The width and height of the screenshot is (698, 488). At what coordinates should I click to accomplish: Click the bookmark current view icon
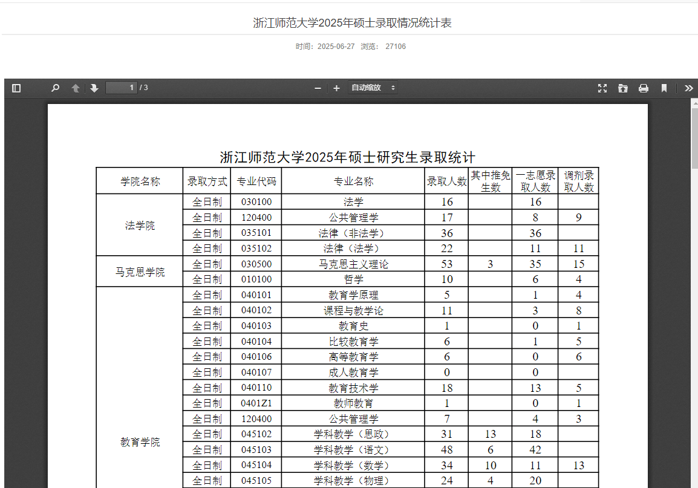(664, 88)
